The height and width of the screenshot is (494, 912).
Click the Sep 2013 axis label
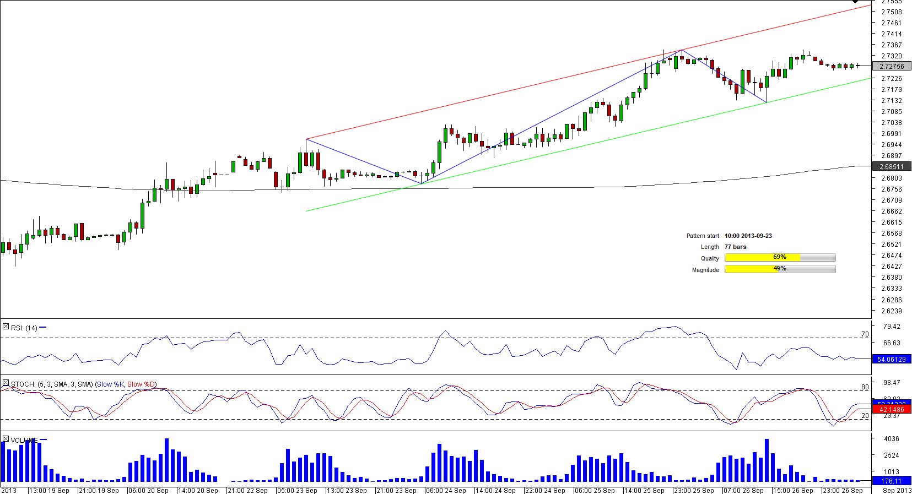[897, 490]
